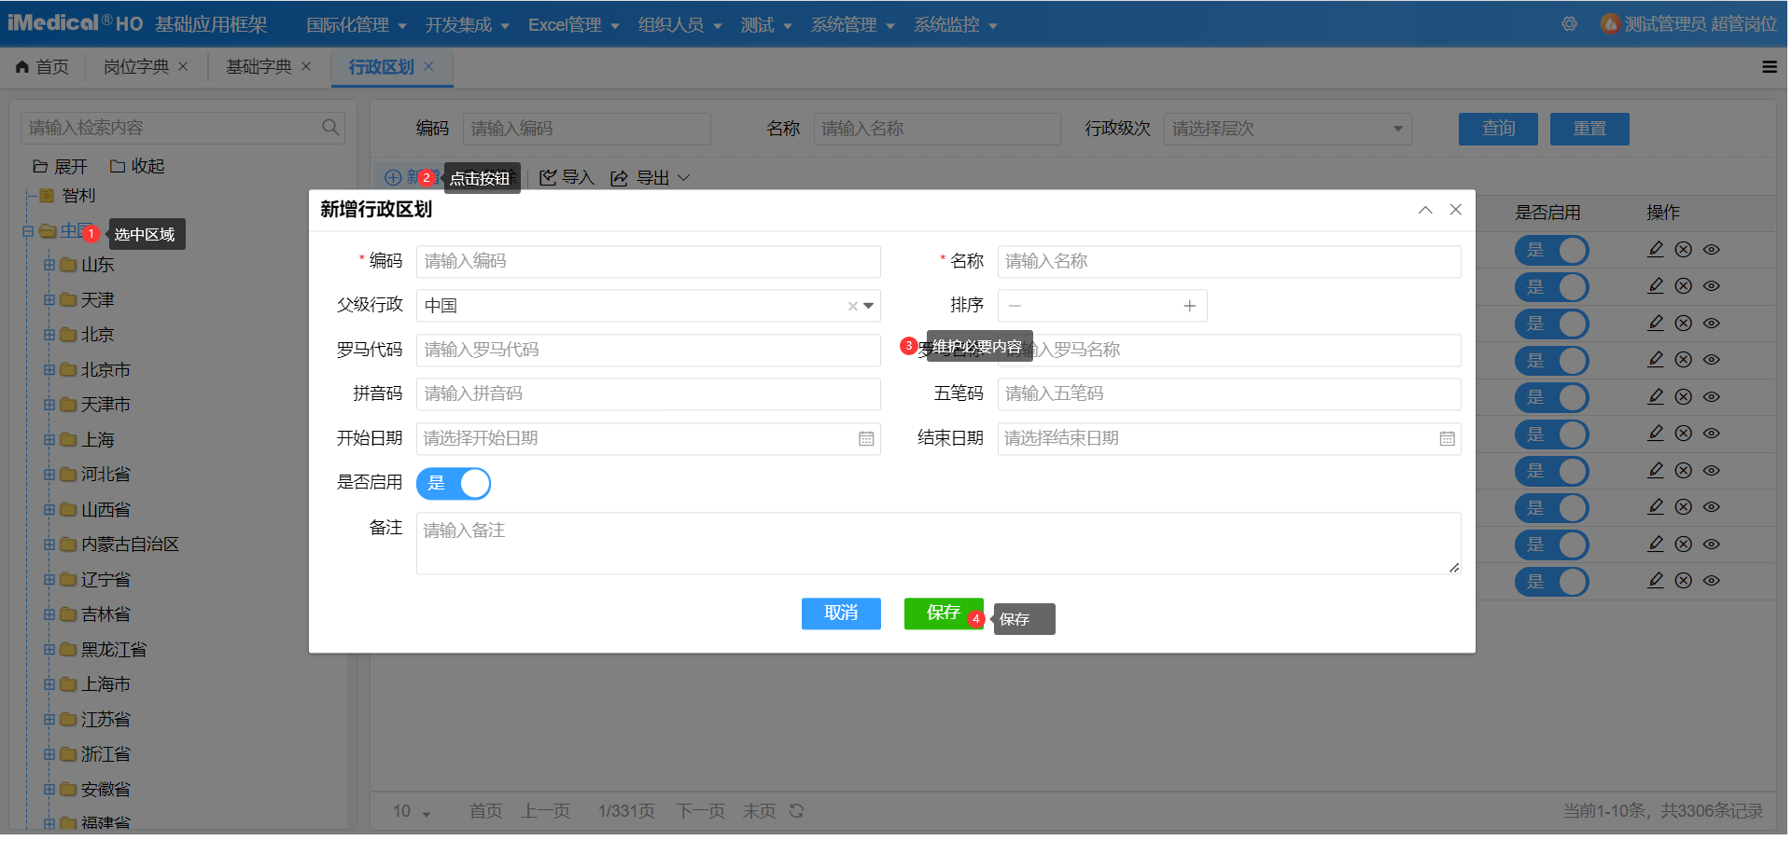Screen dimensions: 1792x841
Task: Open the calendar icon for 开始日期
Action: tap(866, 438)
